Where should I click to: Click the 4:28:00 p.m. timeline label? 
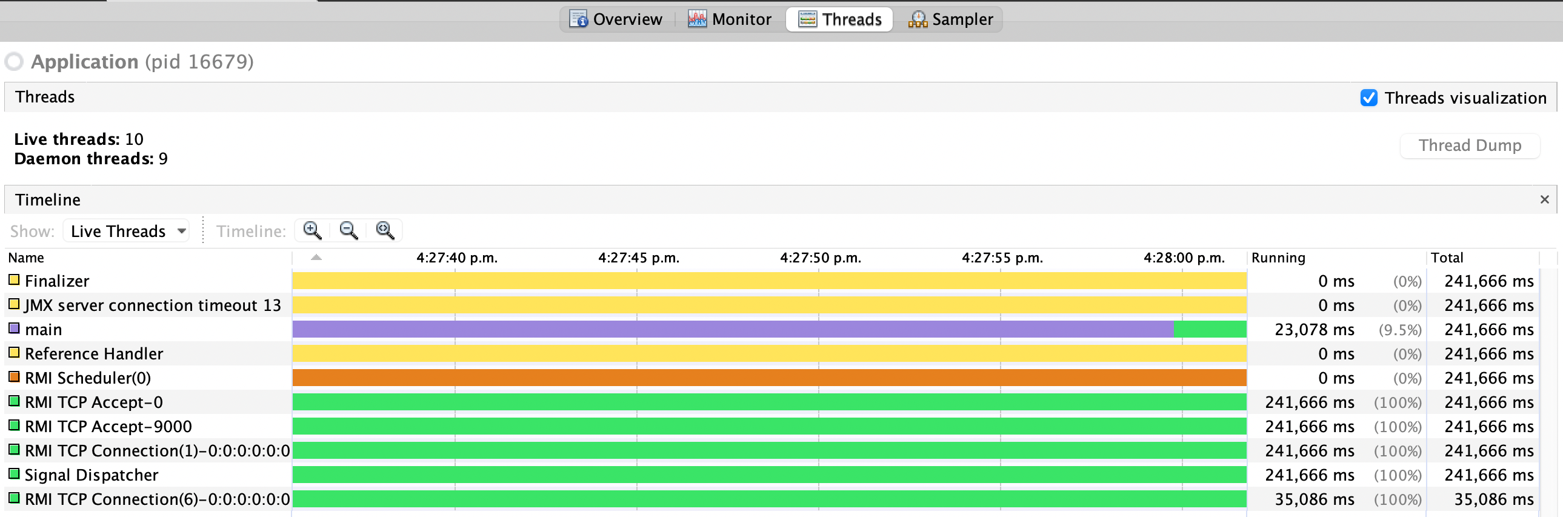point(1184,257)
